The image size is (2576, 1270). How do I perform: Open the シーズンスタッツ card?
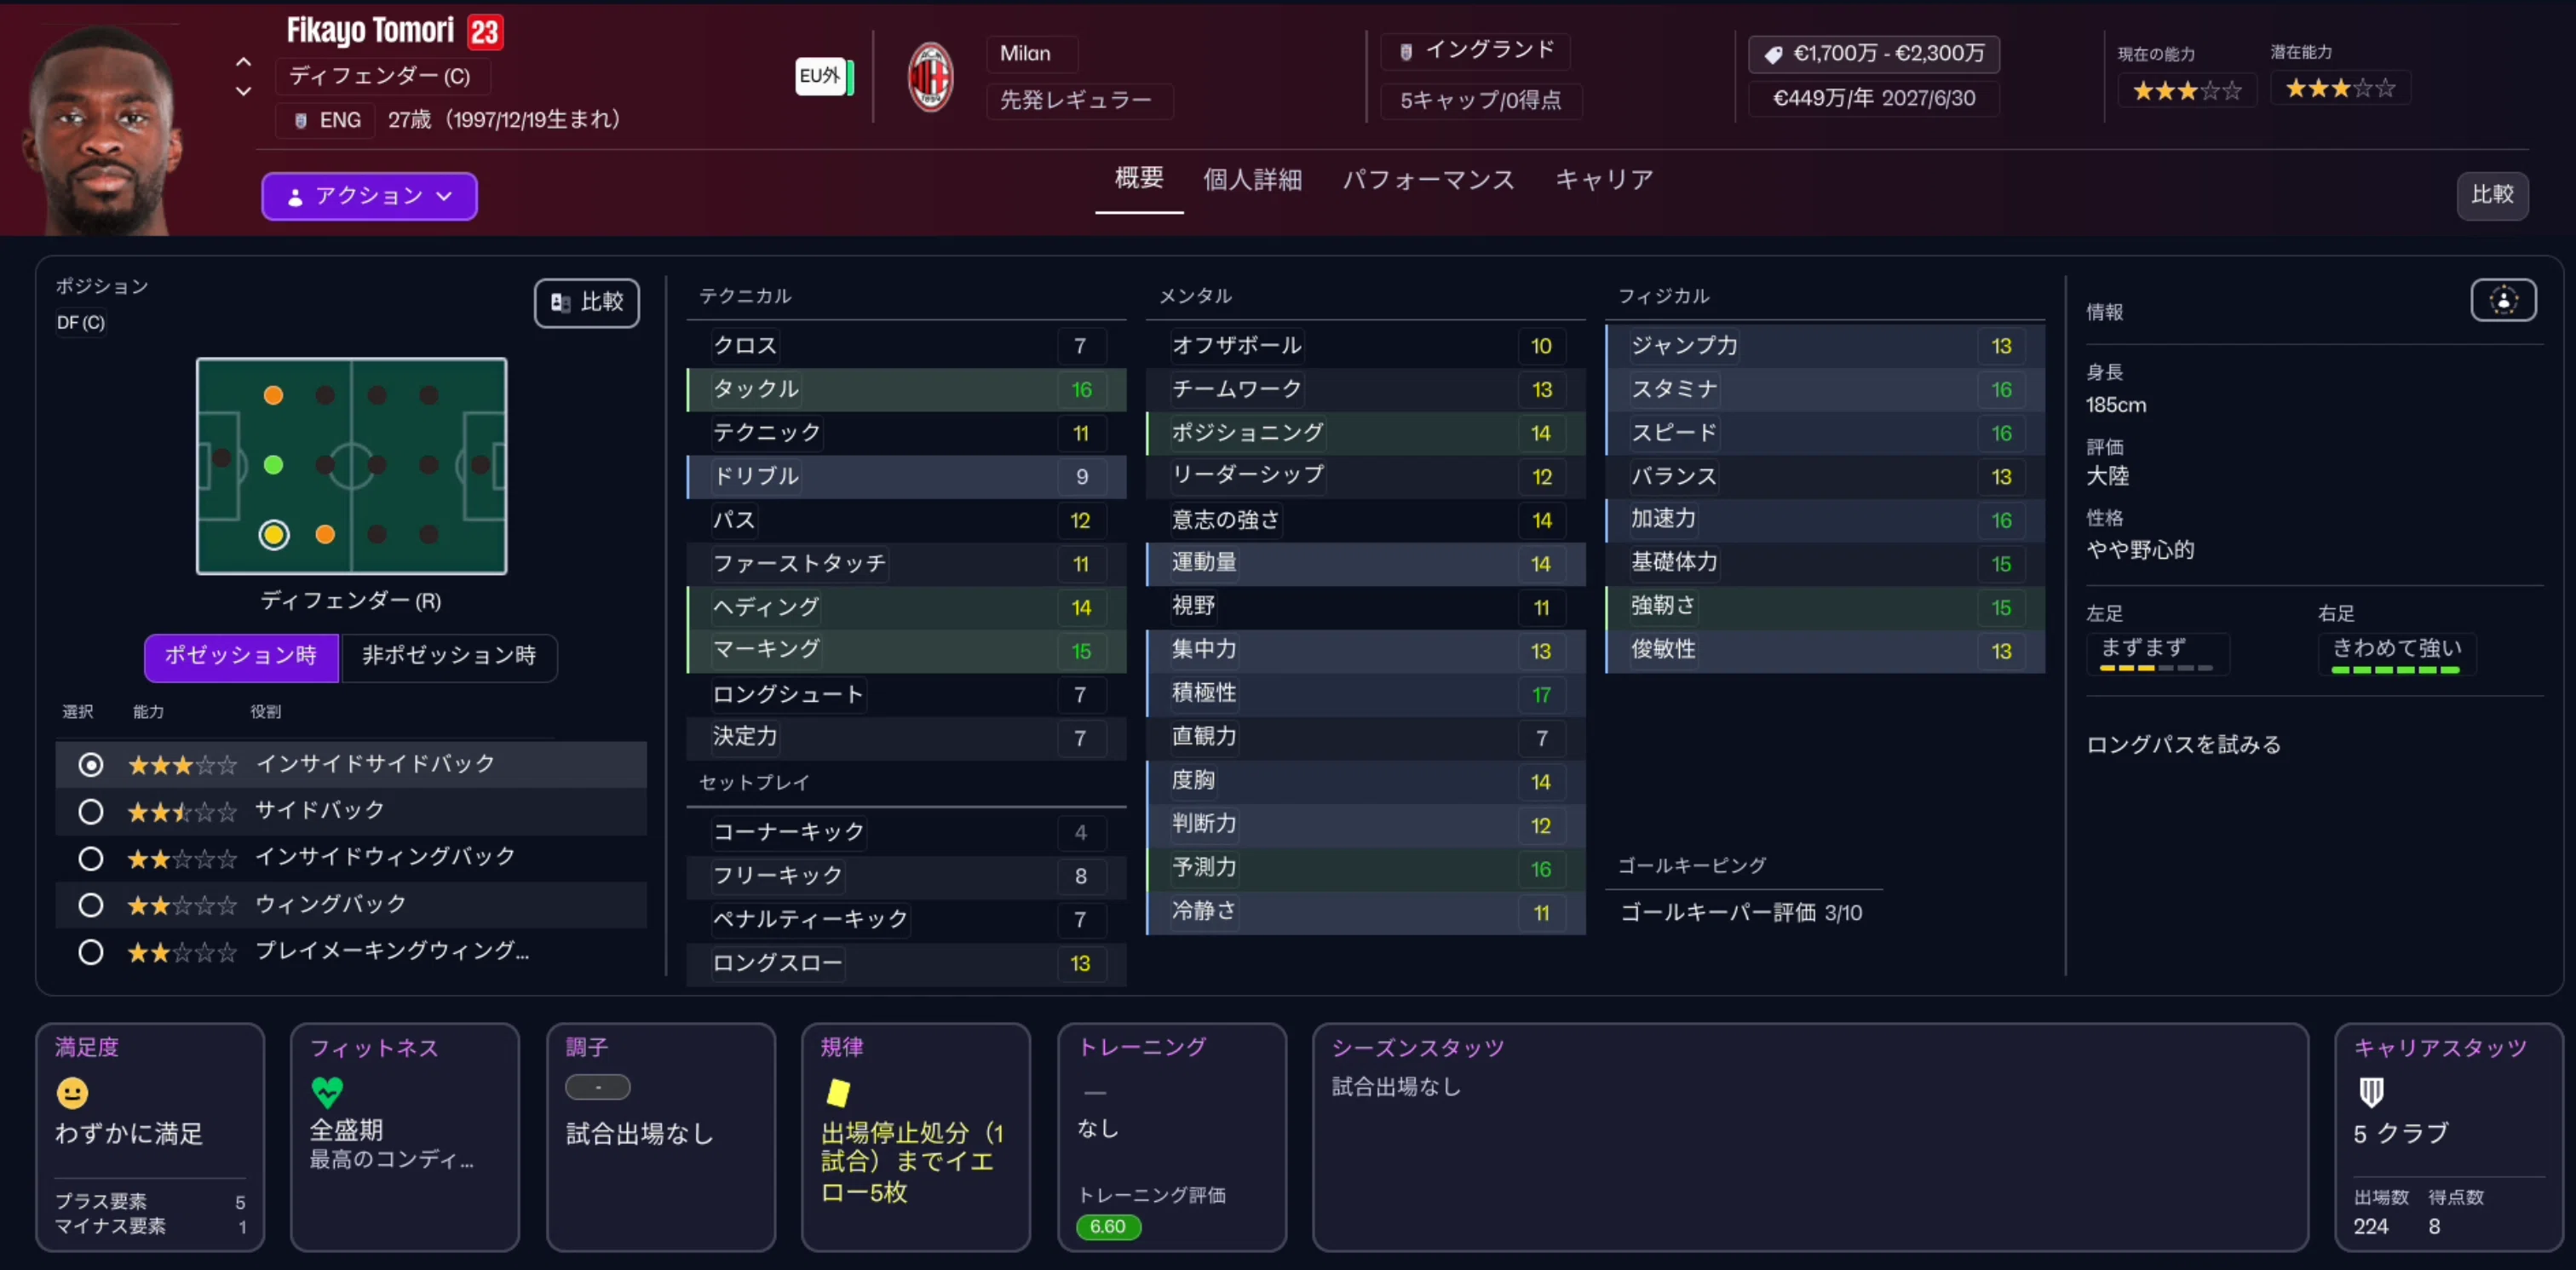tap(1810, 1137)
